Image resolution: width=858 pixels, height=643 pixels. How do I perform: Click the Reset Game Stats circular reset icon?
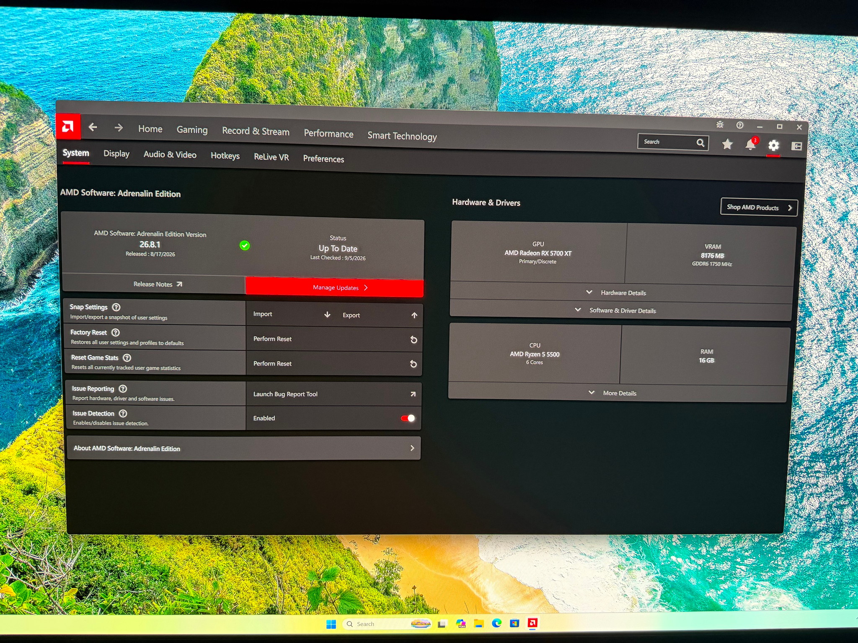413,364
